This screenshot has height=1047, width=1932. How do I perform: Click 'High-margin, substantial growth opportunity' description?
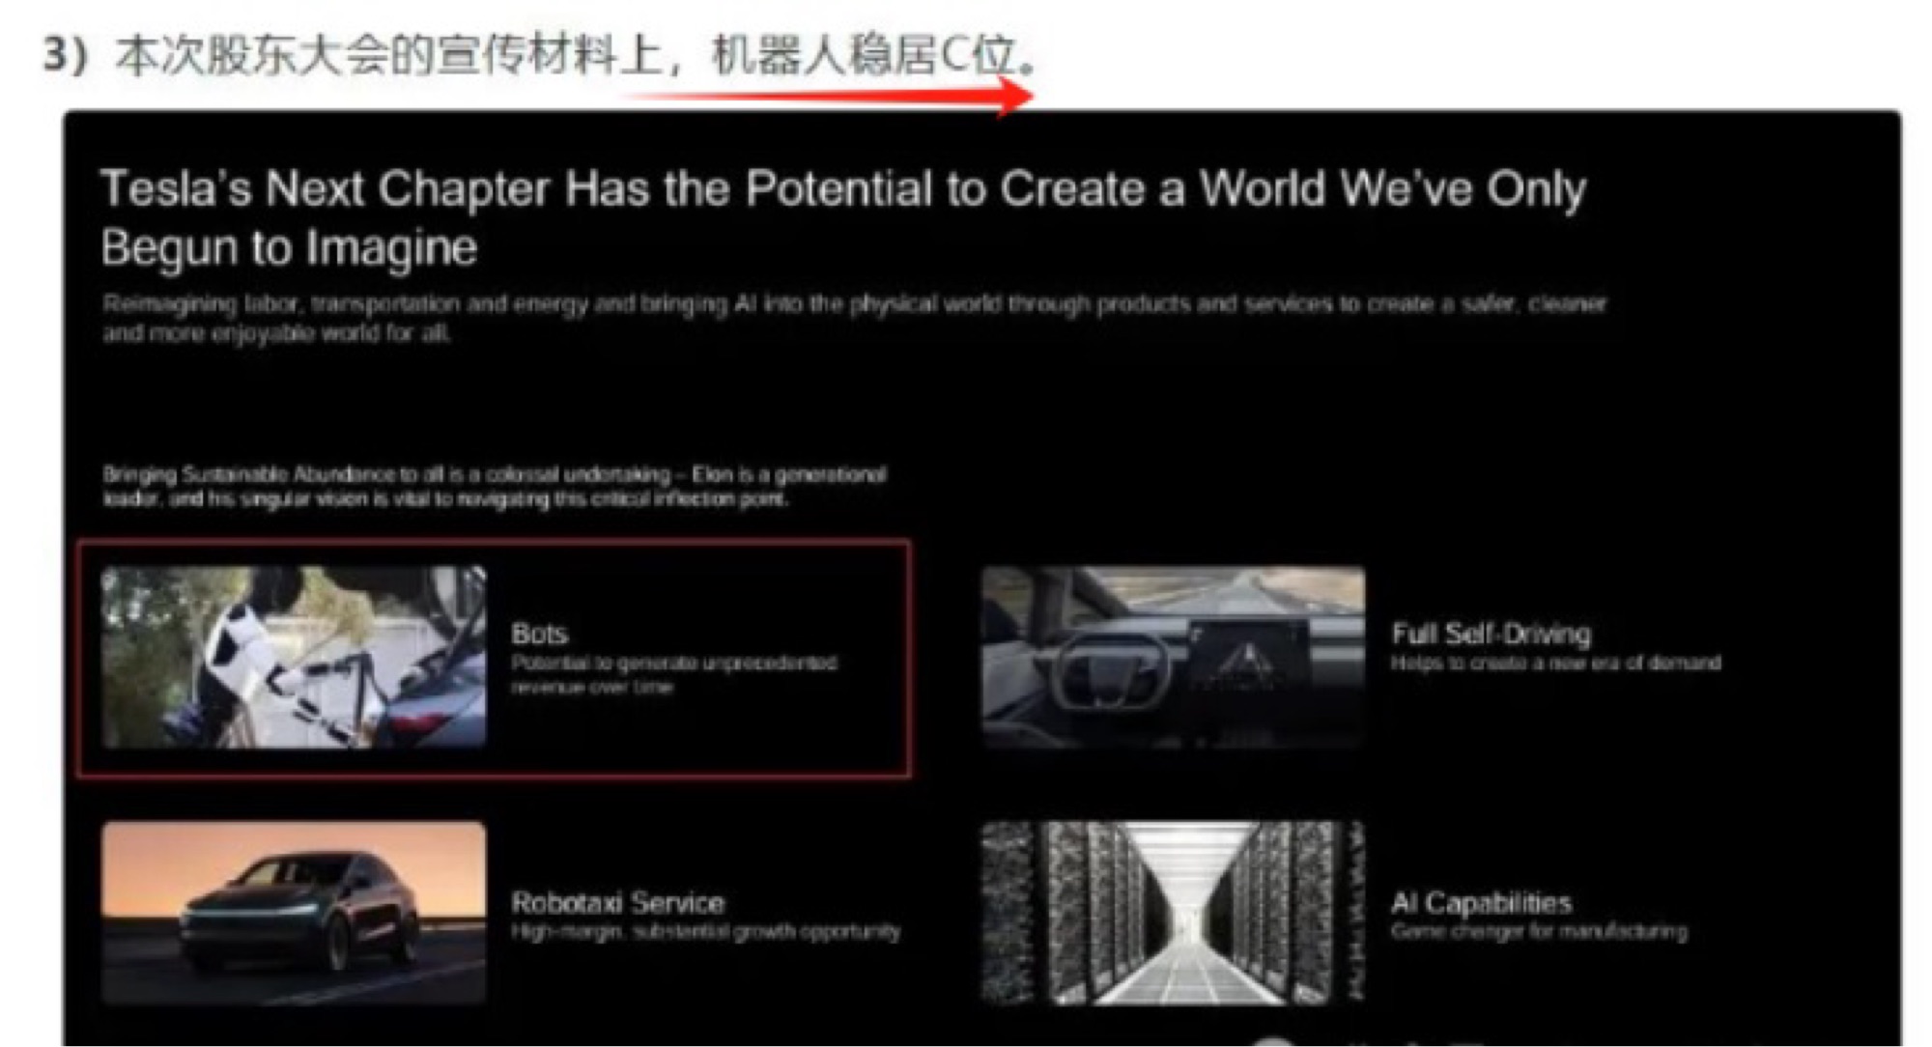click(x=705, y=931)
